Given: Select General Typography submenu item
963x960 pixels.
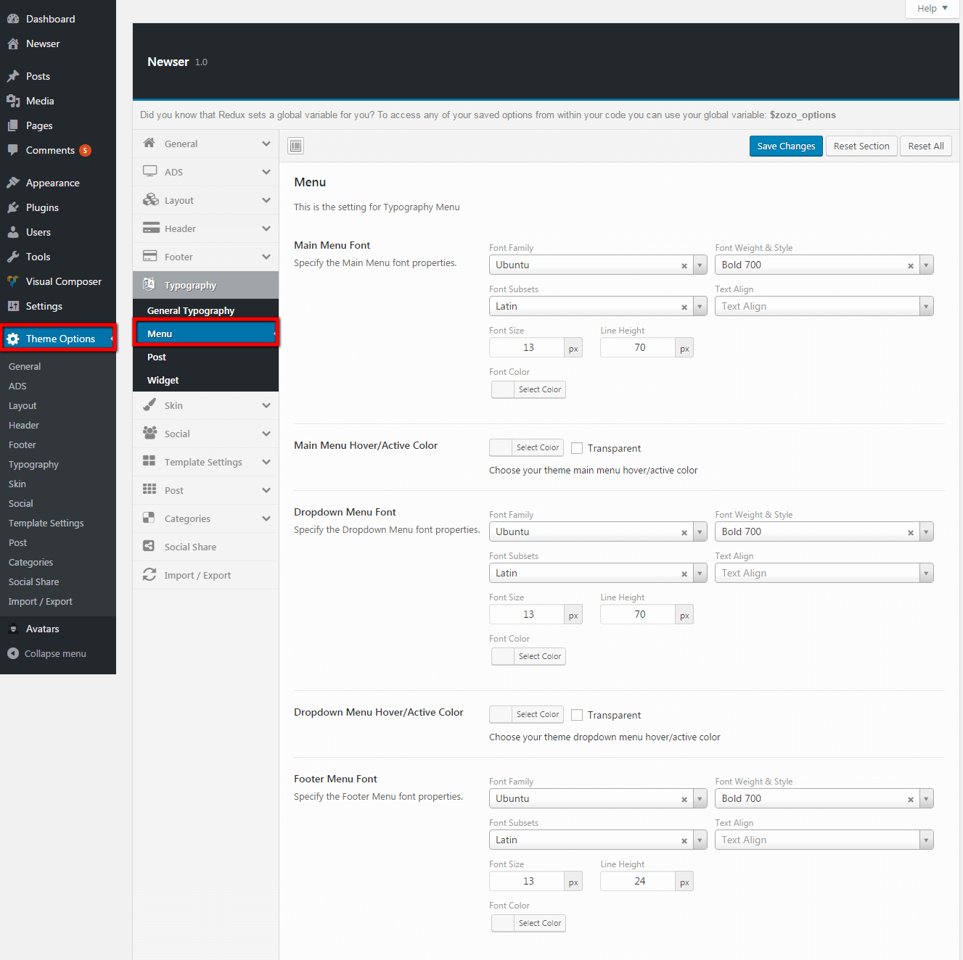Looking at the screenshot, I should (x=191, y=310).
